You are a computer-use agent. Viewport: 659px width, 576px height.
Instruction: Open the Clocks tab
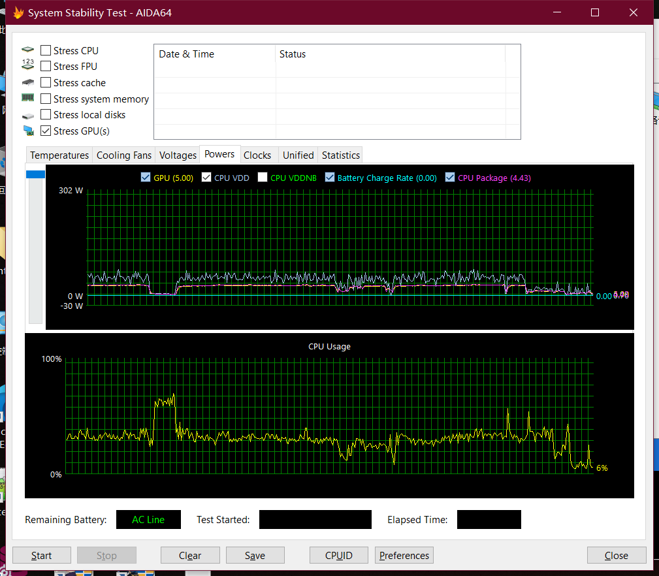(257, 155)
